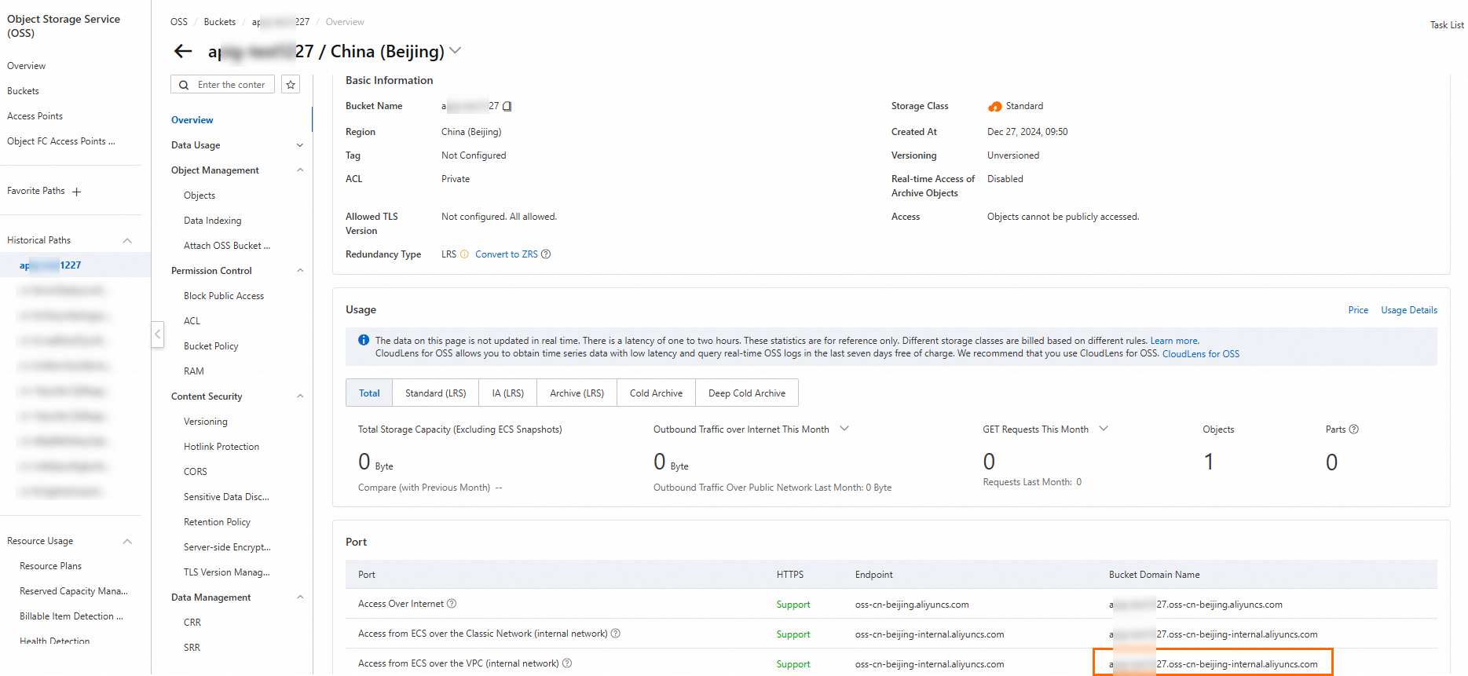Open the Task List

tap(1447, 25)
